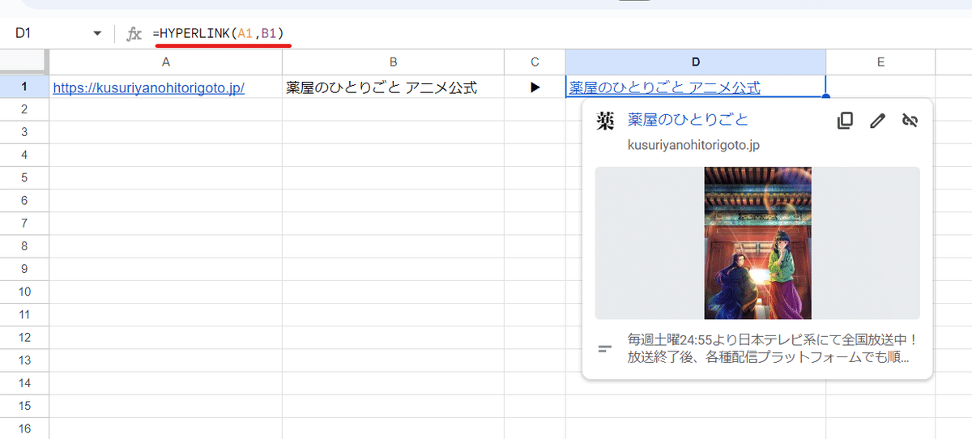
Task: Select row 15 header
Action: coord(24,405)
